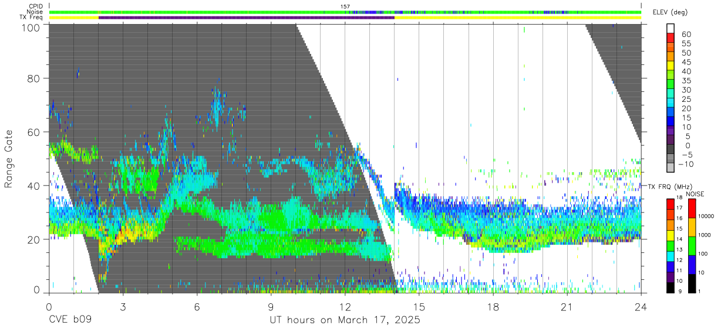This screenshot has height=332, width=721.
Task: Click the 10000 label on the NOISE scale
Action: [707, 216]
